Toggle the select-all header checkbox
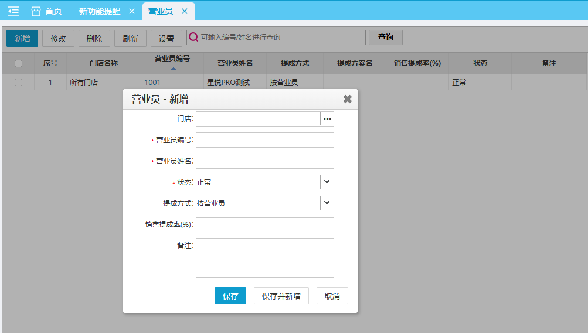Image resolution: width=588 pixels, height=333 pixels. coord(18,63)
